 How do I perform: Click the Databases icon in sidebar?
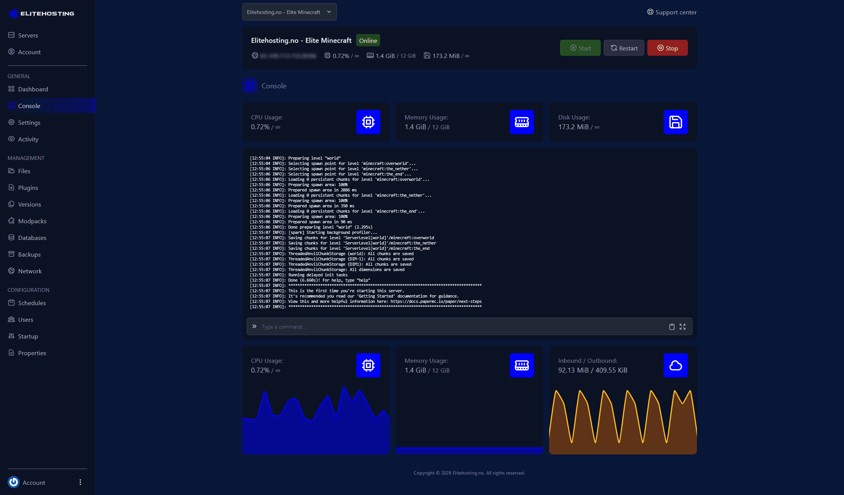pyautogui.click(x=11, y=237)
